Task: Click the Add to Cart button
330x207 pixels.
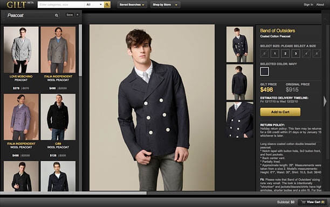Action: tap(280, 112)
